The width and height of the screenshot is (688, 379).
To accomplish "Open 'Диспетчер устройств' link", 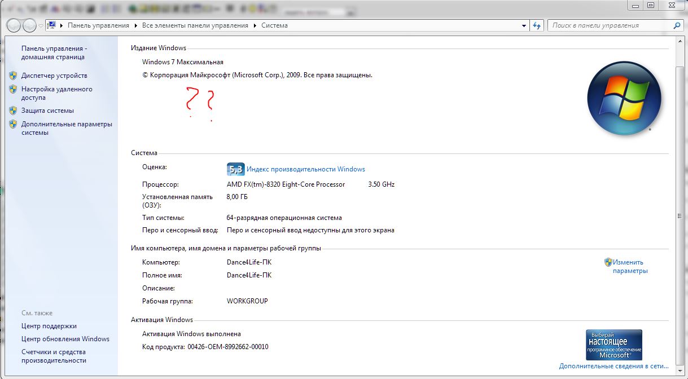I will click(54, 76).
